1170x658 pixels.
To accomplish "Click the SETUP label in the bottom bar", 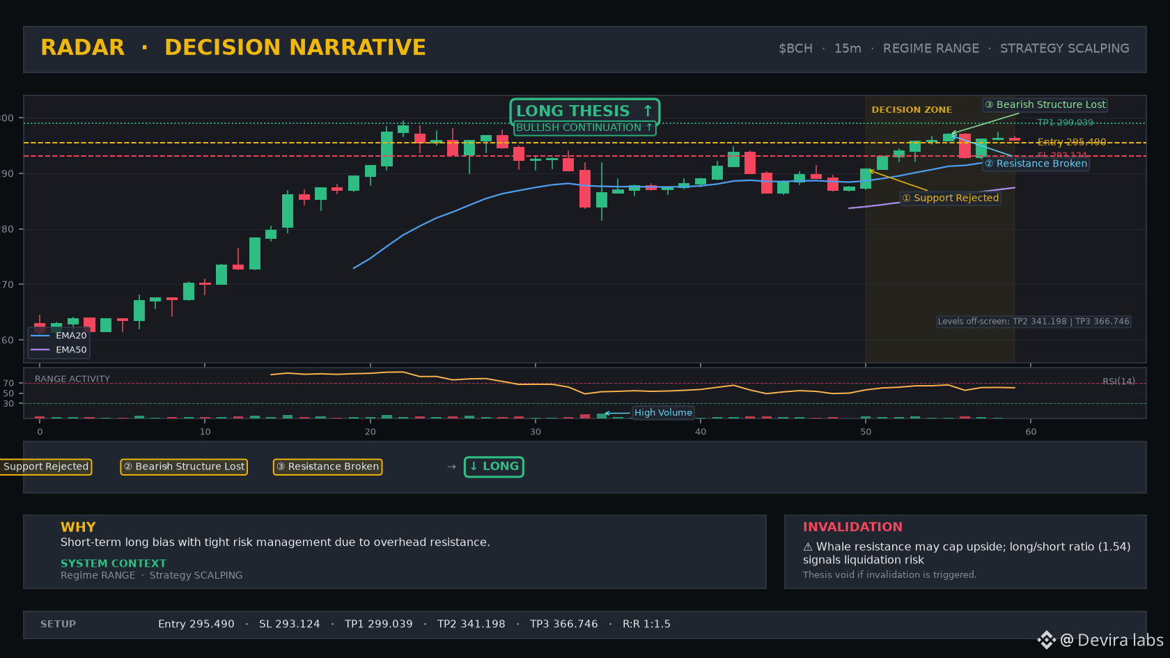I will (58, 625).
